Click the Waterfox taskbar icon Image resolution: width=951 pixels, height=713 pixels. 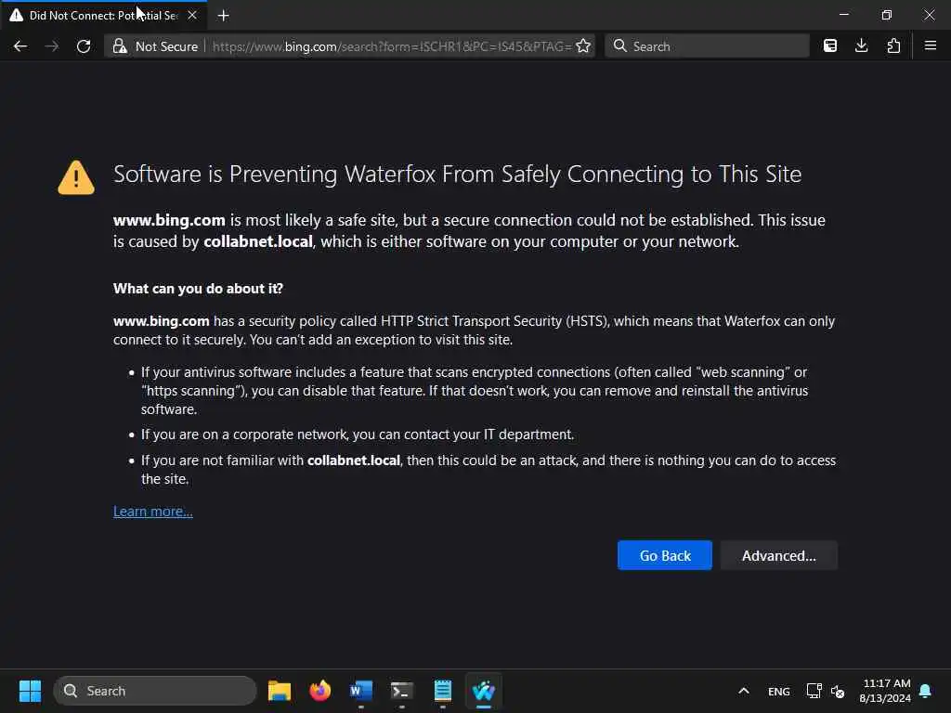483,691
